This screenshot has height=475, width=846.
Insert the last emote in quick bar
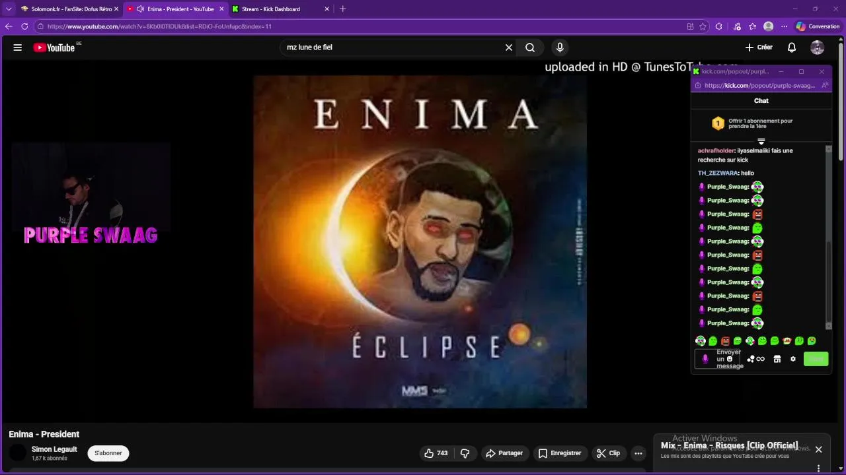click(x=812, y=341)
